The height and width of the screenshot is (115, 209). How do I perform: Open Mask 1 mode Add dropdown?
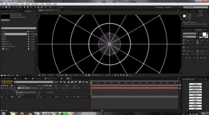(41, 93)
